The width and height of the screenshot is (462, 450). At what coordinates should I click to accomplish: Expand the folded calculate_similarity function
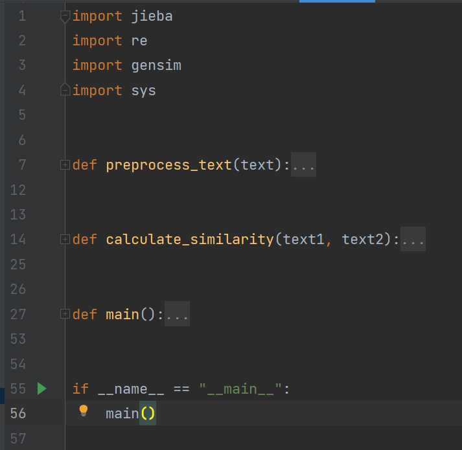point(64,240)
